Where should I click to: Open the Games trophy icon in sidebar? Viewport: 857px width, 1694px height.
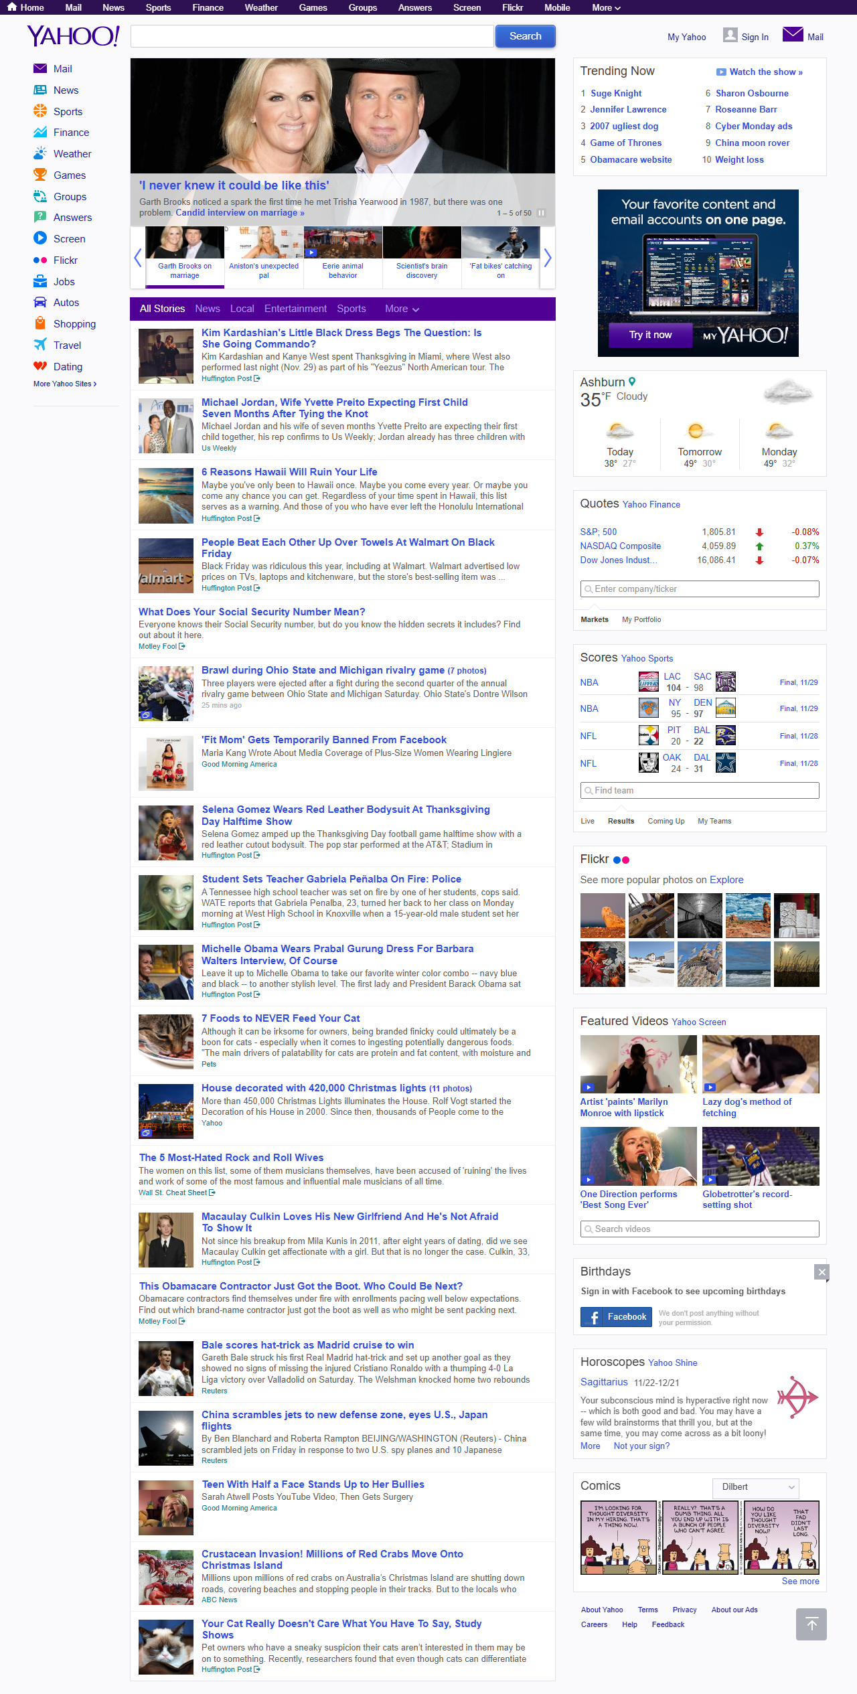tap(40, 175)
